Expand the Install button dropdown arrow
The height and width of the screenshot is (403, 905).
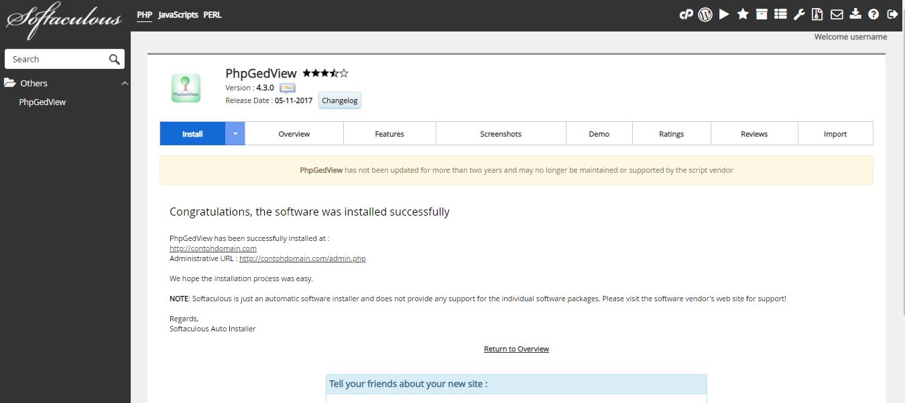pyautogui.click(x=235, y=133)
